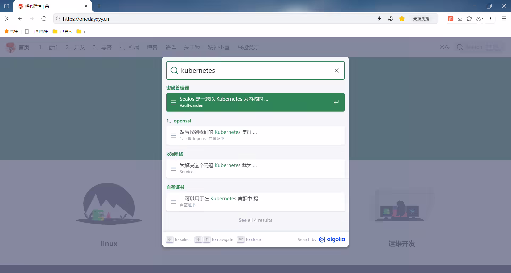511x273 pixels.
Task: Open the browser hamburger menu
Action: point(504,19)
